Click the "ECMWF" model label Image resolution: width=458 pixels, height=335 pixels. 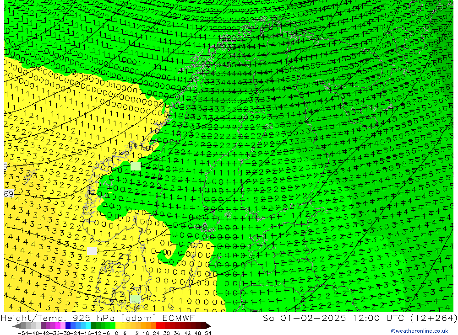click(179, 318)
